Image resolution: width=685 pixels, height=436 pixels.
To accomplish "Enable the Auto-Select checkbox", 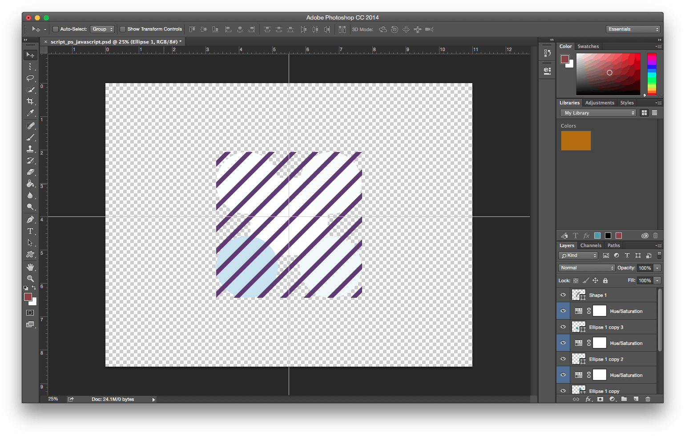I will pyautogui.click(x=56, y=29).
